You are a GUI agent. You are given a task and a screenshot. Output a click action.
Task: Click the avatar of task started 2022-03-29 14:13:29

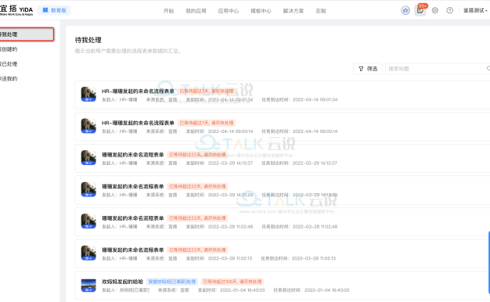88,189
